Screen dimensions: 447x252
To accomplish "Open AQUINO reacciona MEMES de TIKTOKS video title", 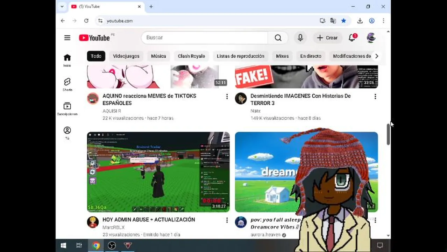I will click(149, 99).
